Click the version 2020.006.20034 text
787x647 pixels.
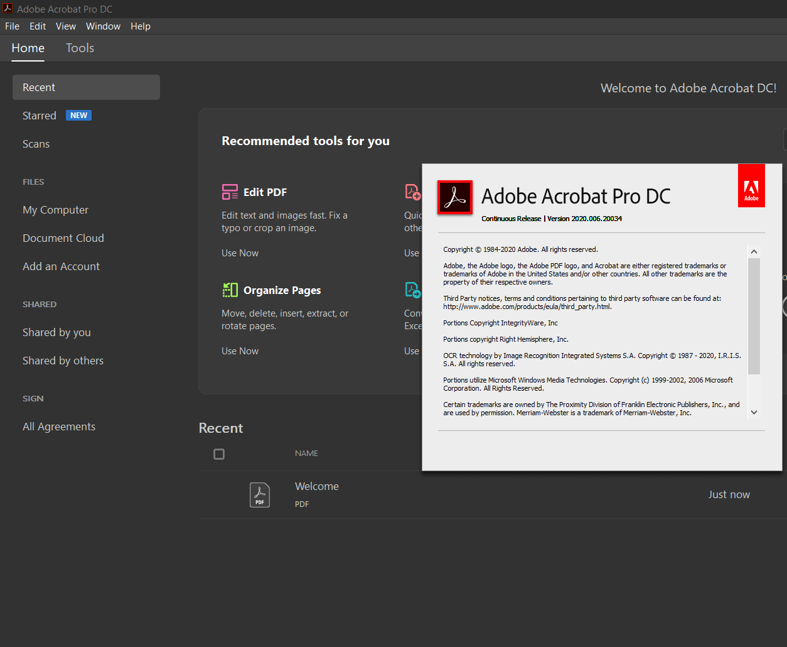pos(585,219)
